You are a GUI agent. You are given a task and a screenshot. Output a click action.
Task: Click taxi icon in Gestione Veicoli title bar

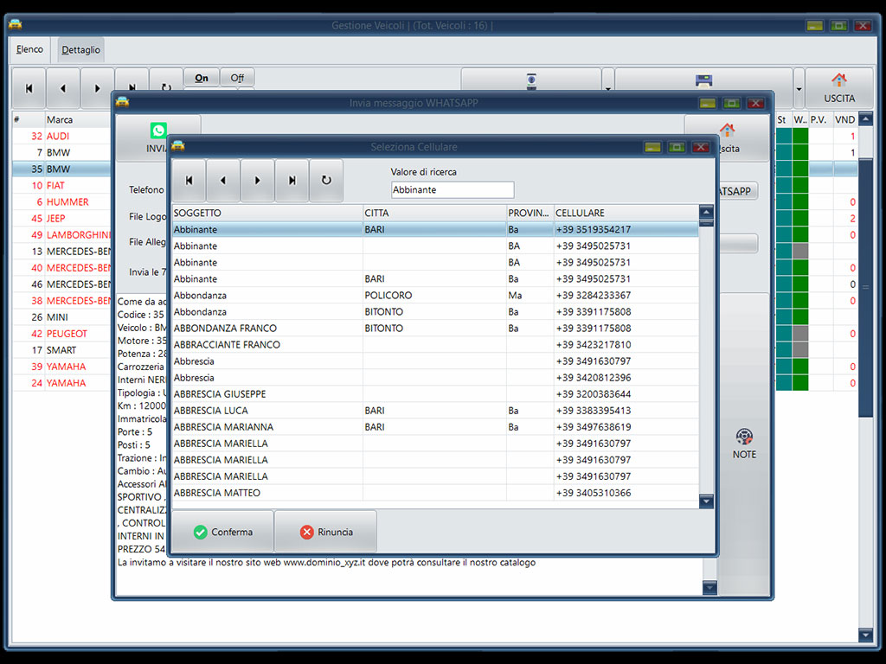tap(16, 25)
